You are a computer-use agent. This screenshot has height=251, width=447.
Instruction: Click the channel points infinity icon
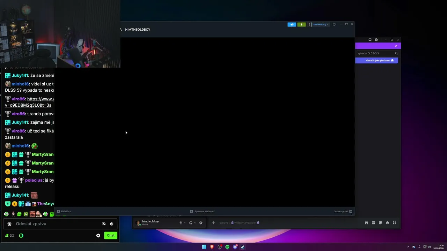(x=10, y=236)
